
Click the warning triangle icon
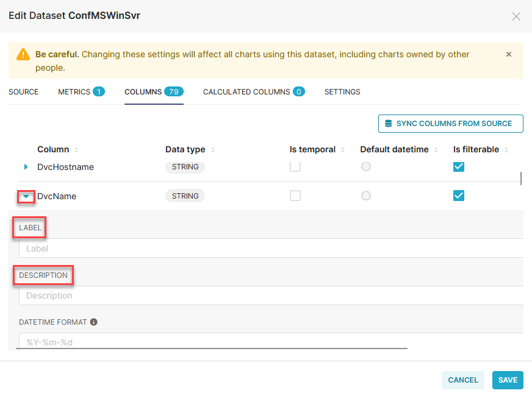point(23,54)
